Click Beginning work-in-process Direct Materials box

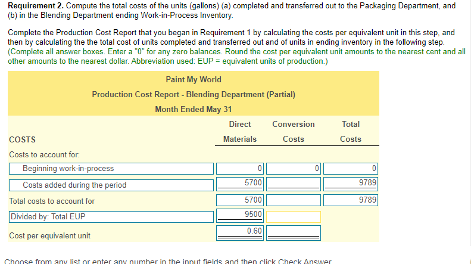pos(240,169)
